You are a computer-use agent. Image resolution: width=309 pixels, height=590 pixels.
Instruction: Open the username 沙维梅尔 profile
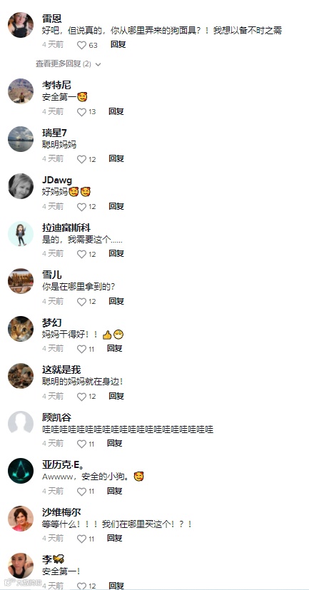(x=61, y=512)
